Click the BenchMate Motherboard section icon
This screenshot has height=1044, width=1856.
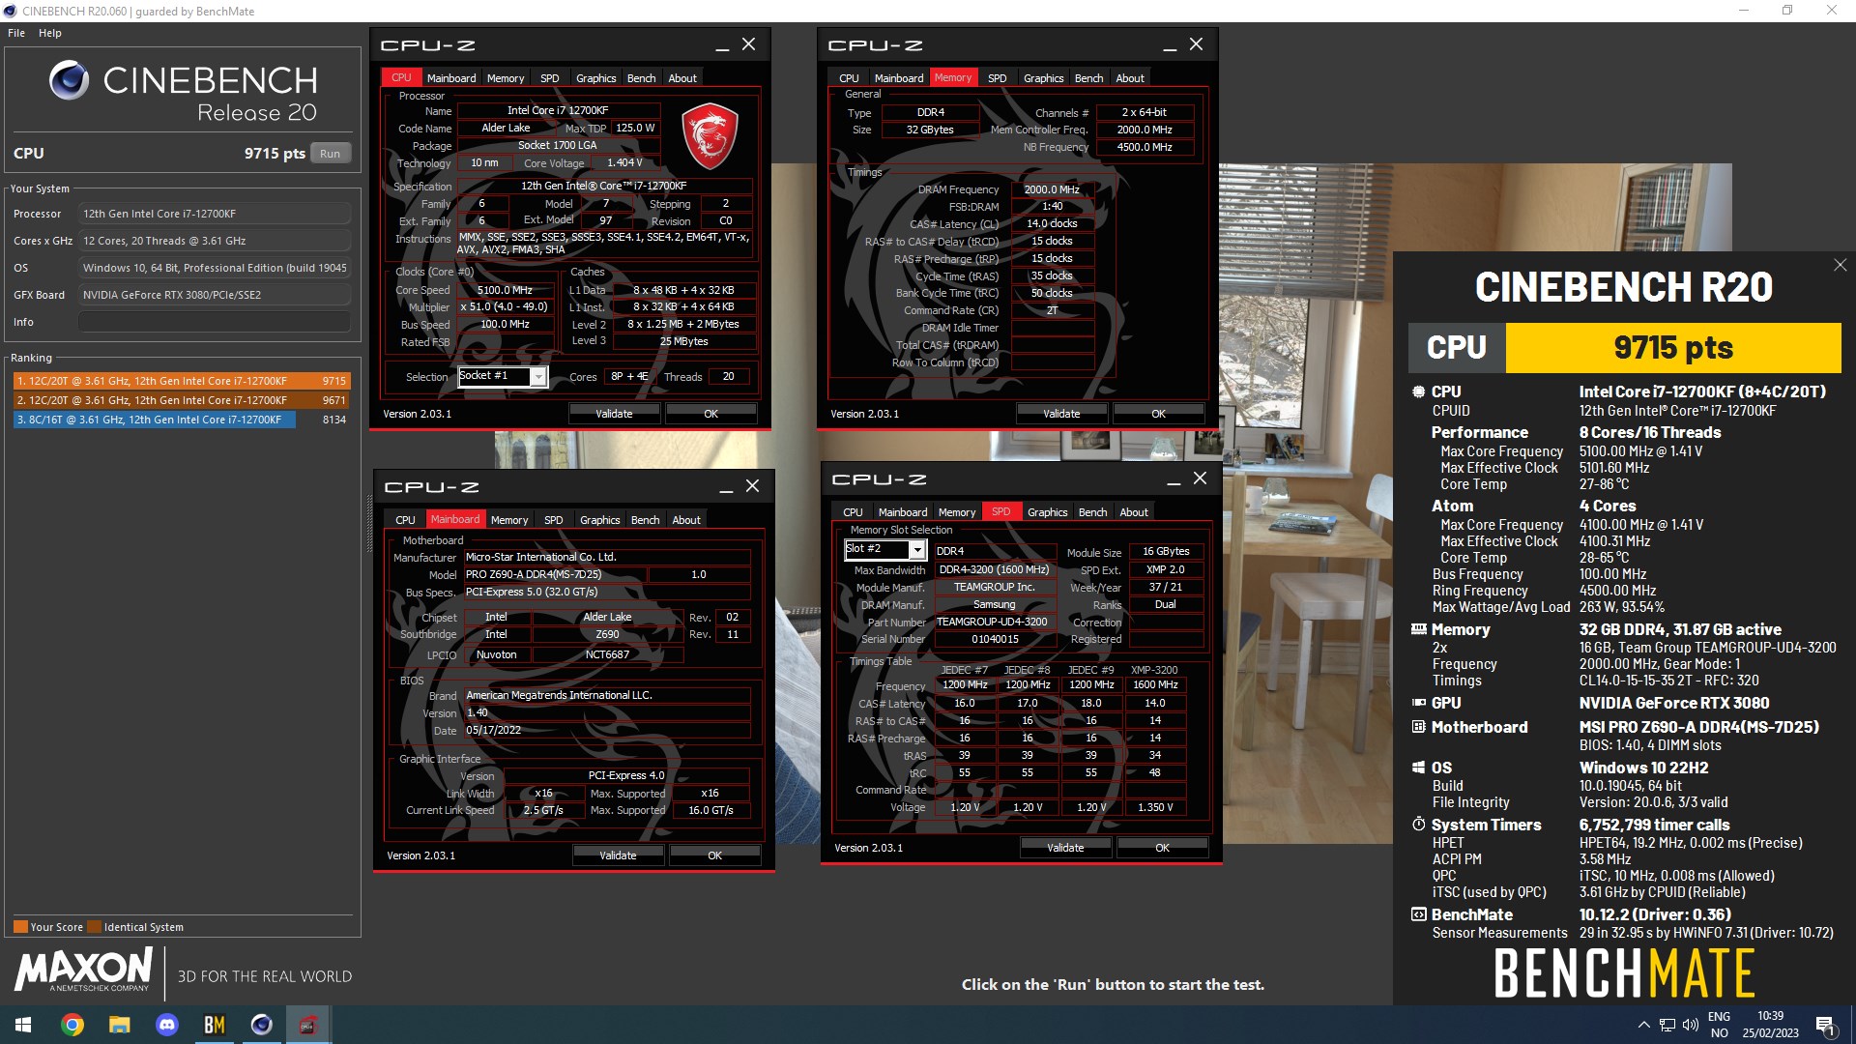click(1418, 727)
